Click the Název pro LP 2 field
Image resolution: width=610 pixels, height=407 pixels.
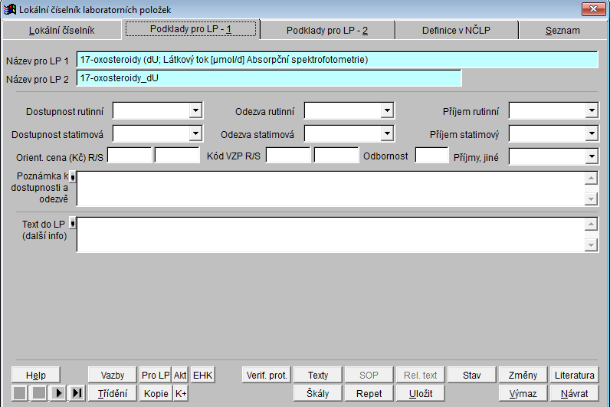(x=269, y=78)
